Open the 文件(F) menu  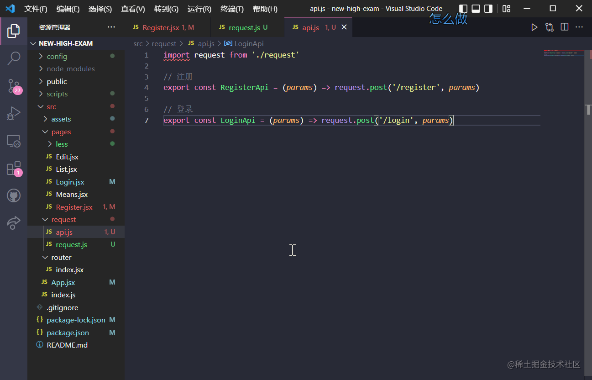pyautogui.click(x=36, y=9)
